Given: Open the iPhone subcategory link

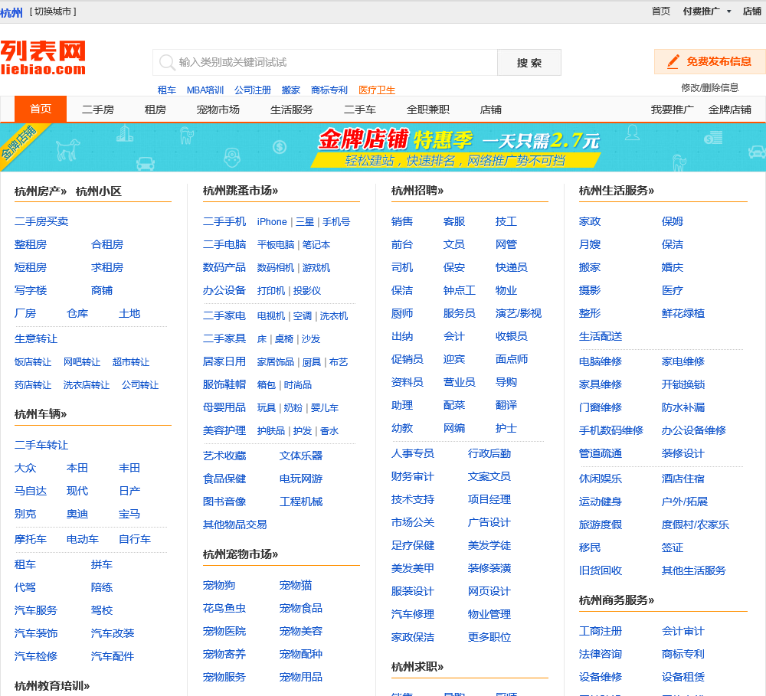Looking at the screenshot, I should click(272, 222).
